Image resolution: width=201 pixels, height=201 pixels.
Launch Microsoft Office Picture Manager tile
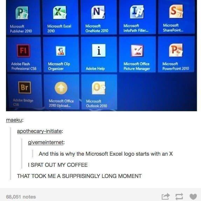click(137, 54)
